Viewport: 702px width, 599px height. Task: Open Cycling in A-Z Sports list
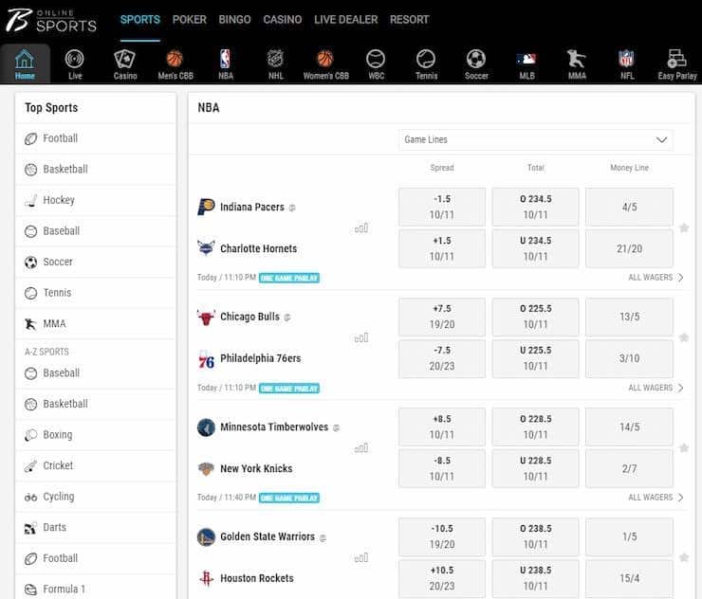pyautogui.click(x=96, y=497)
